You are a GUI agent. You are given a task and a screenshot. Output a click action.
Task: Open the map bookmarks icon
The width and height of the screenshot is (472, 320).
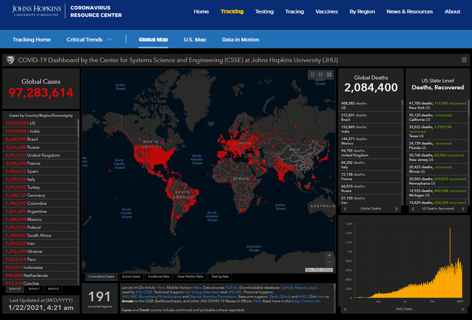[312, 74]
